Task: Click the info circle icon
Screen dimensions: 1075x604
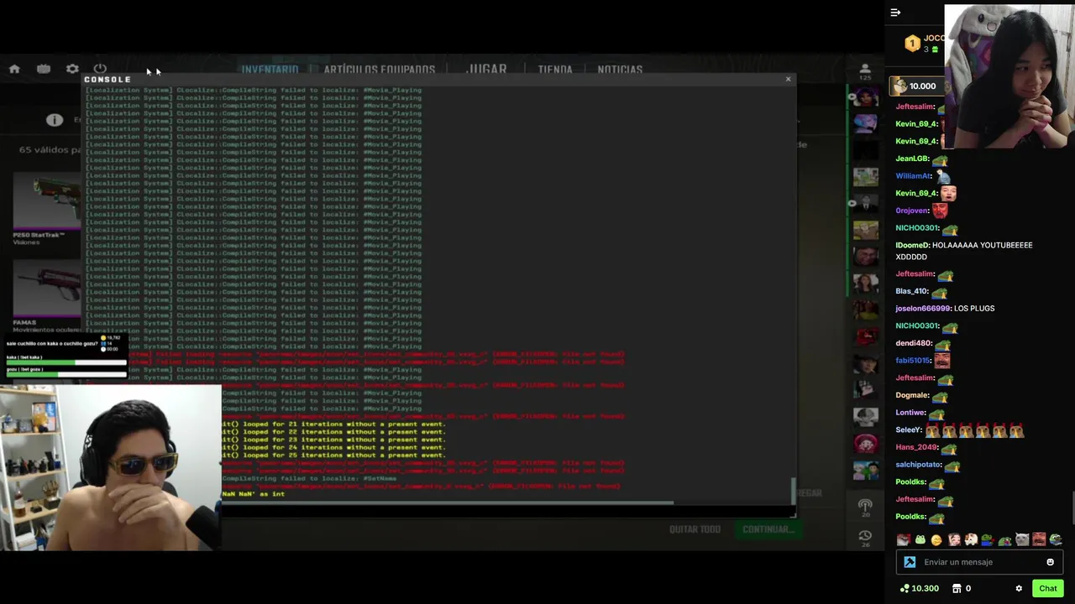Action: pyautogui.click(x=55, y=120)
